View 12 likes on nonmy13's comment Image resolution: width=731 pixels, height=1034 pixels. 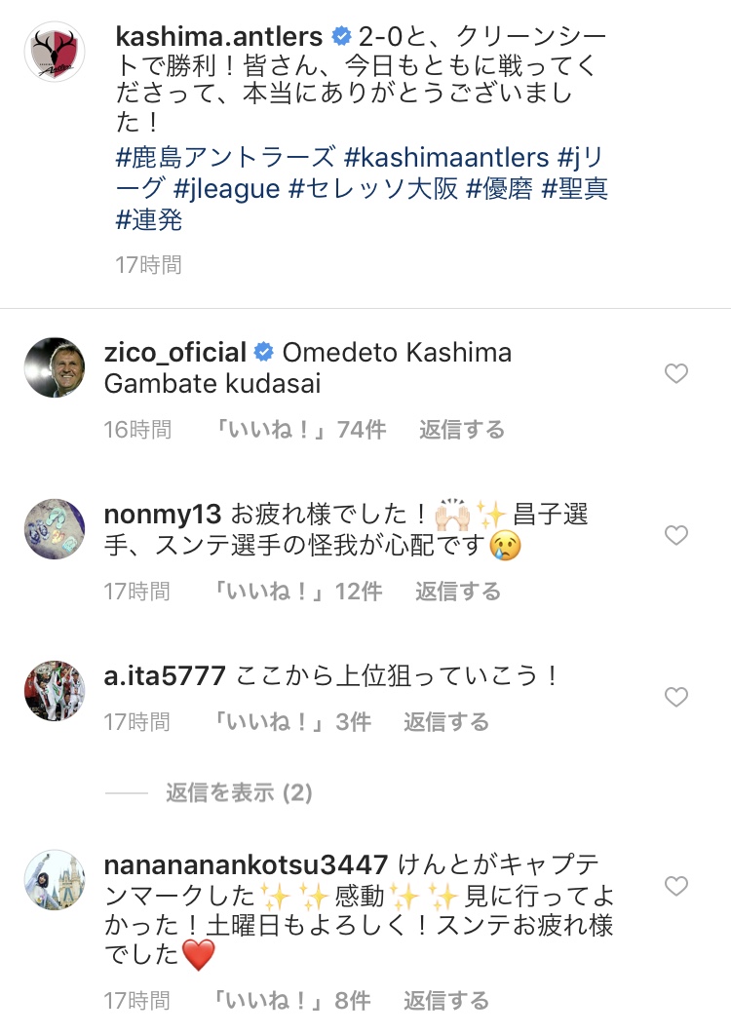pyautogui.click(x=298, y=592)
